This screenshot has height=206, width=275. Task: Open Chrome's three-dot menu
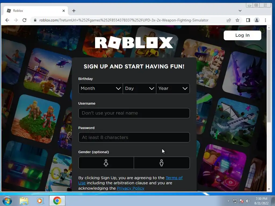[265, 20]
